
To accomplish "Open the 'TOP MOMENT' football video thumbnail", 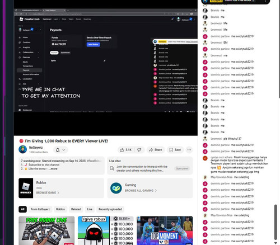I will (165, 230).
